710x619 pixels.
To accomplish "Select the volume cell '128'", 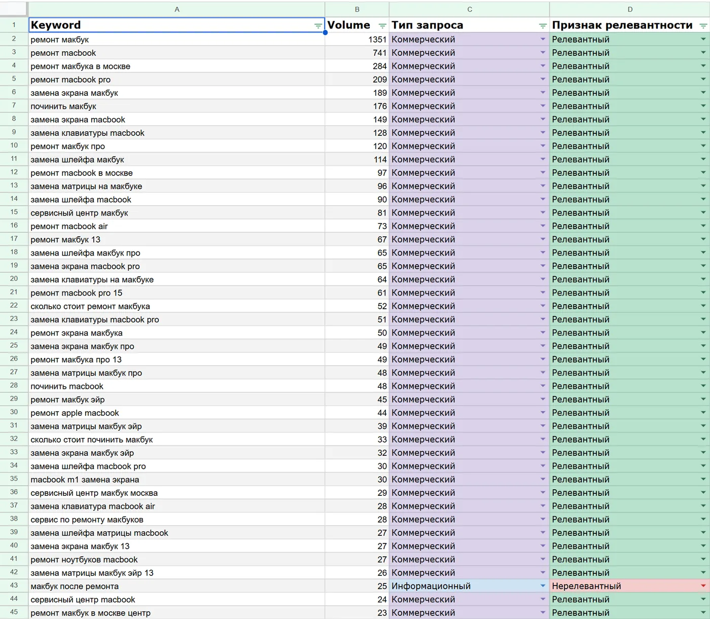I will pyautogui.click(x=357, y=133).
